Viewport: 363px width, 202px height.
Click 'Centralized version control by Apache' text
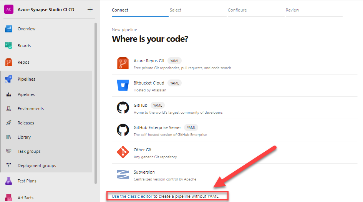[165, 179]
